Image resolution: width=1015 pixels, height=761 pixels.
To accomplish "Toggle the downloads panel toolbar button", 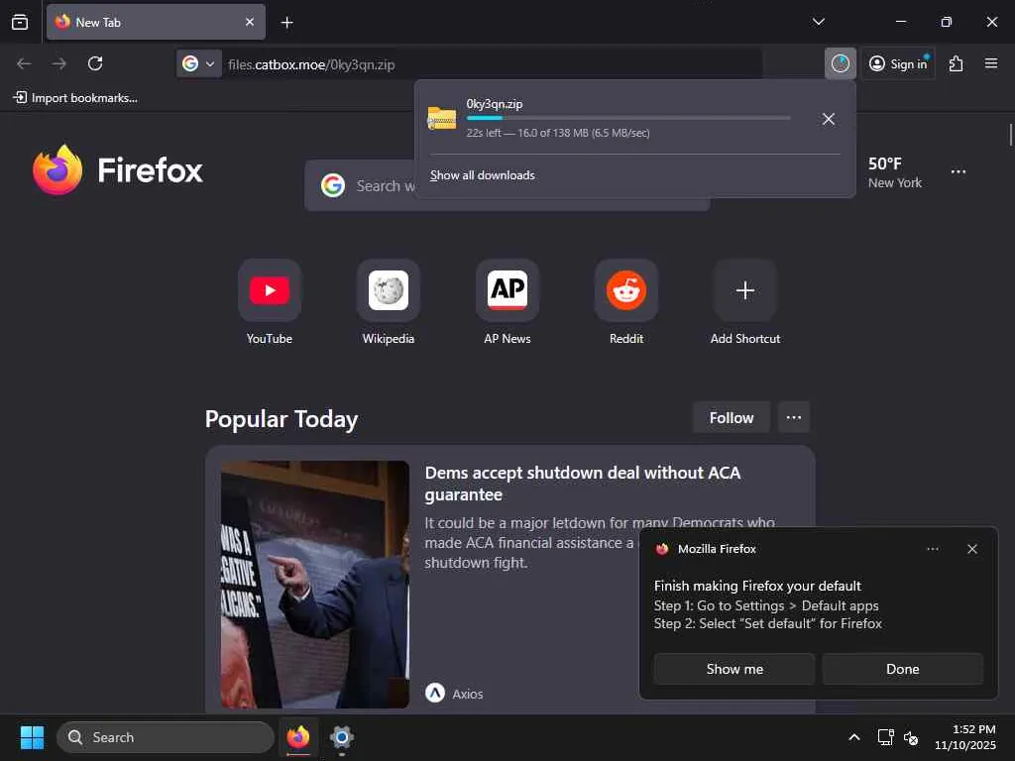I will tap(841, 63).
